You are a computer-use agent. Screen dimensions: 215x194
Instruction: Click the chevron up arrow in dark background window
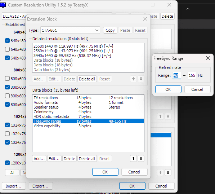click(188, 9)
